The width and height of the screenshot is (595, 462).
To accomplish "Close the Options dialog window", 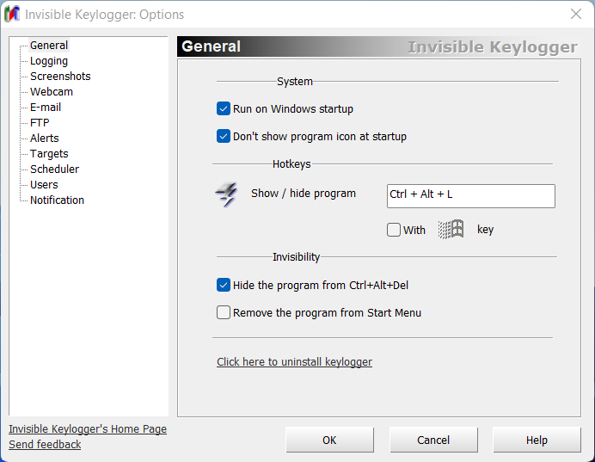I will (x=575, y=14).
